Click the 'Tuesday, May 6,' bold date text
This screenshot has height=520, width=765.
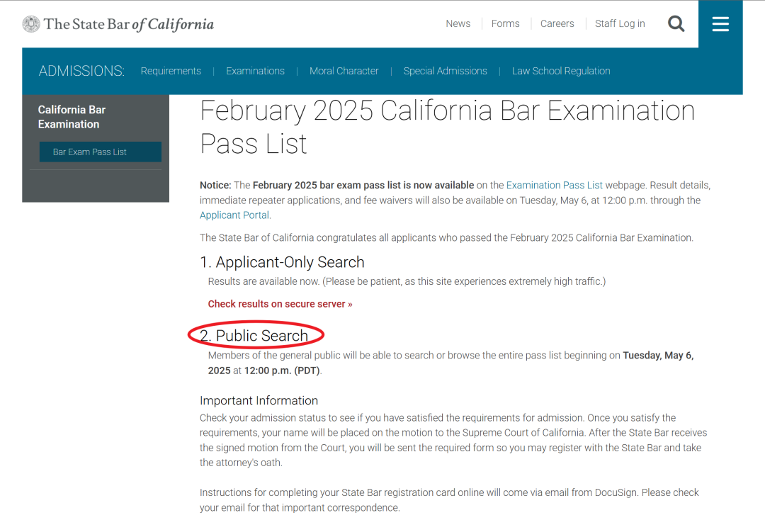pyautogui.click(x=658, y=356)
